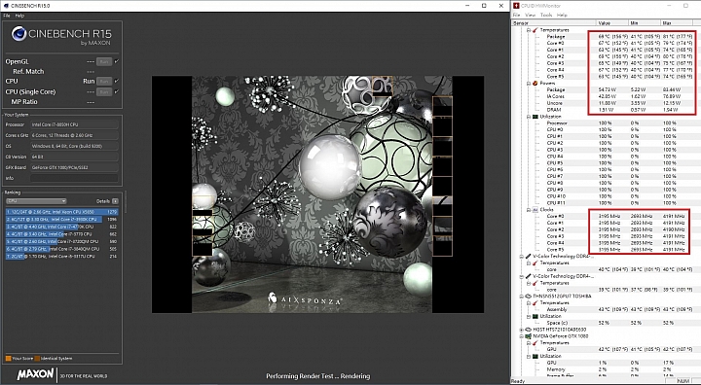The width and height of the screenshot is (701, 385).
Task: Open the Ranking CPU dropdown
Action: pos(36,201)
